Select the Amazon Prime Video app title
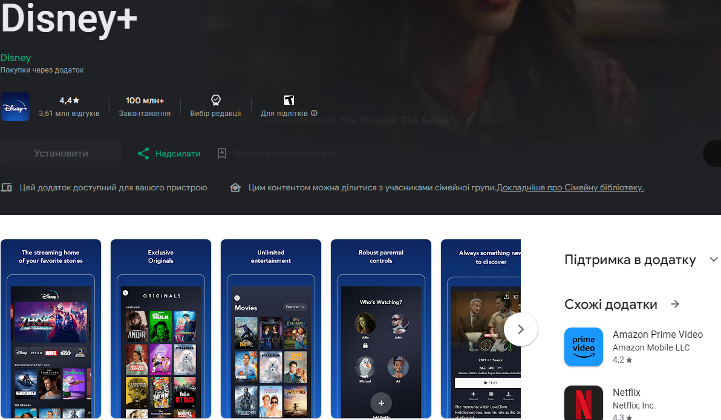This screenshot has width=721, height=420. (657, 335)
